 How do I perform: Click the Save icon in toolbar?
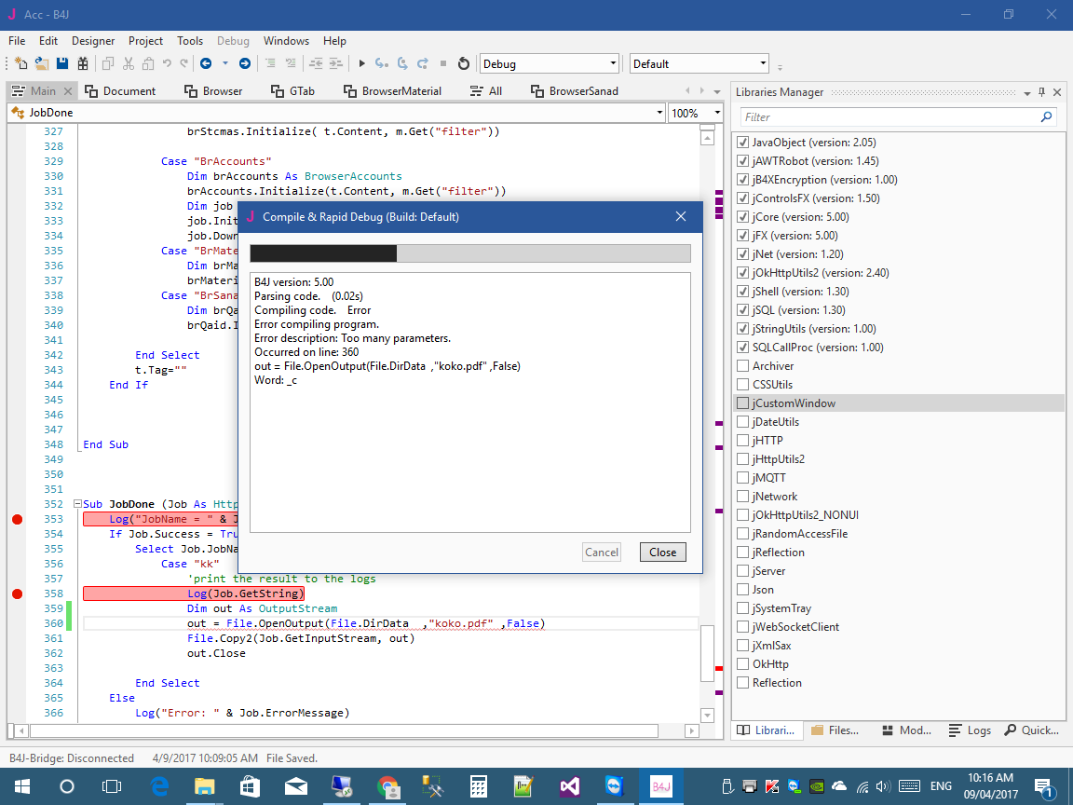coord(61,63)
